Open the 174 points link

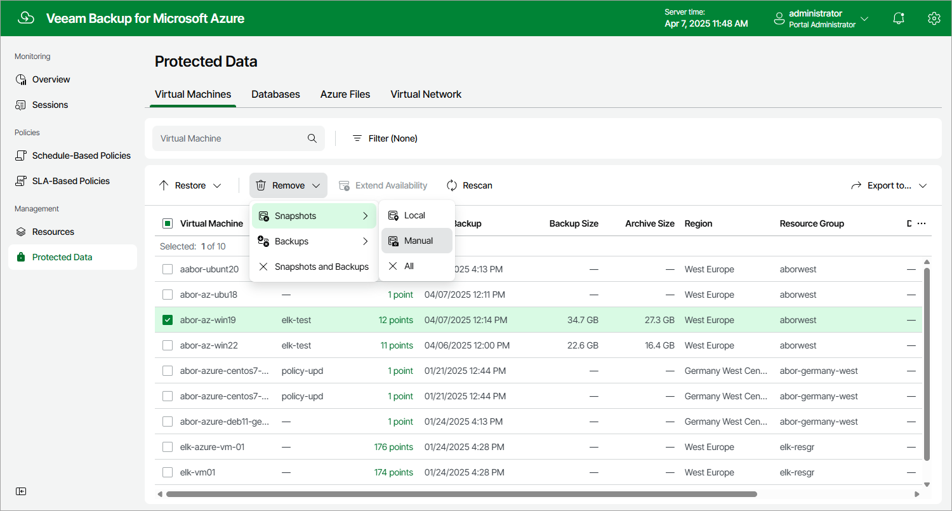click(x=393, y=472)
